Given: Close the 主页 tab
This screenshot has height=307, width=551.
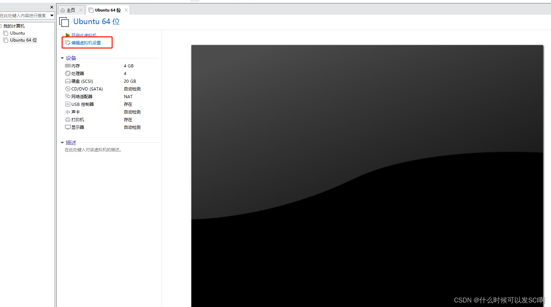Looking at the screenshot, I should [x=81, y=10].
